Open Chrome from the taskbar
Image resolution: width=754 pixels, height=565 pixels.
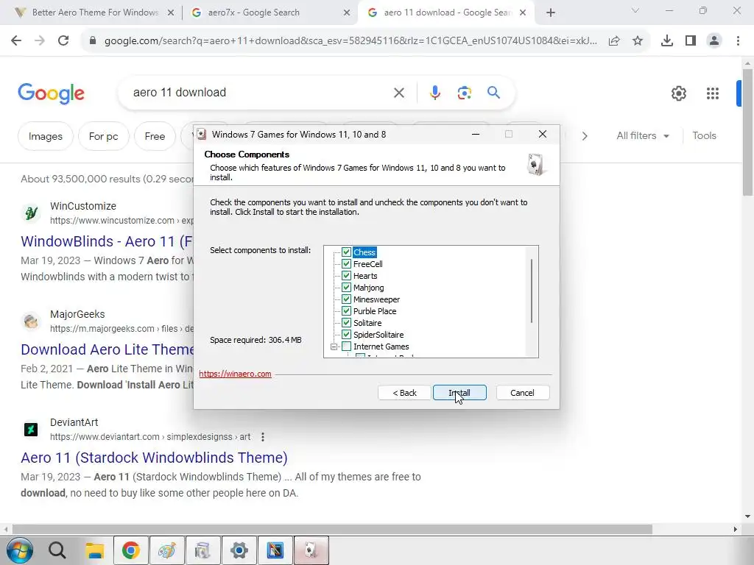pos(130,550)
